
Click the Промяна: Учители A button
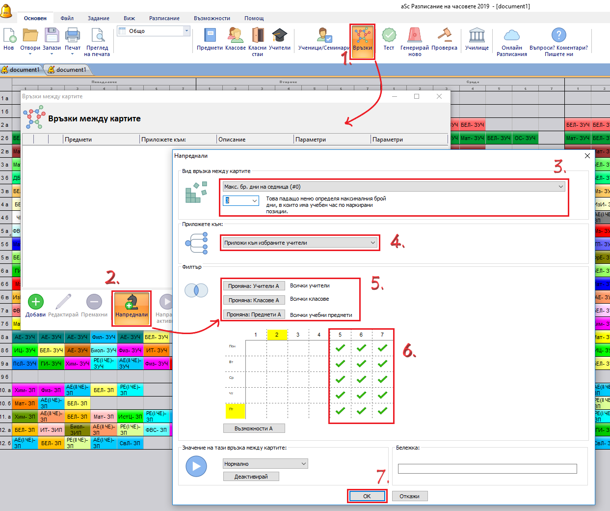253,286
